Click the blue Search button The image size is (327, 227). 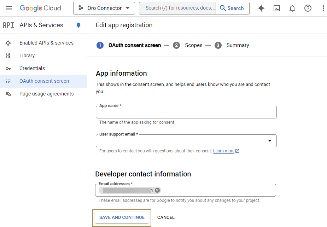coord(232,8)
